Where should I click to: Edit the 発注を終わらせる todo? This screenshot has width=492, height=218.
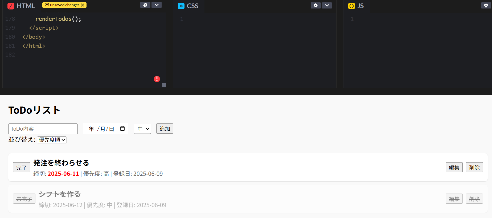(454, 167)
